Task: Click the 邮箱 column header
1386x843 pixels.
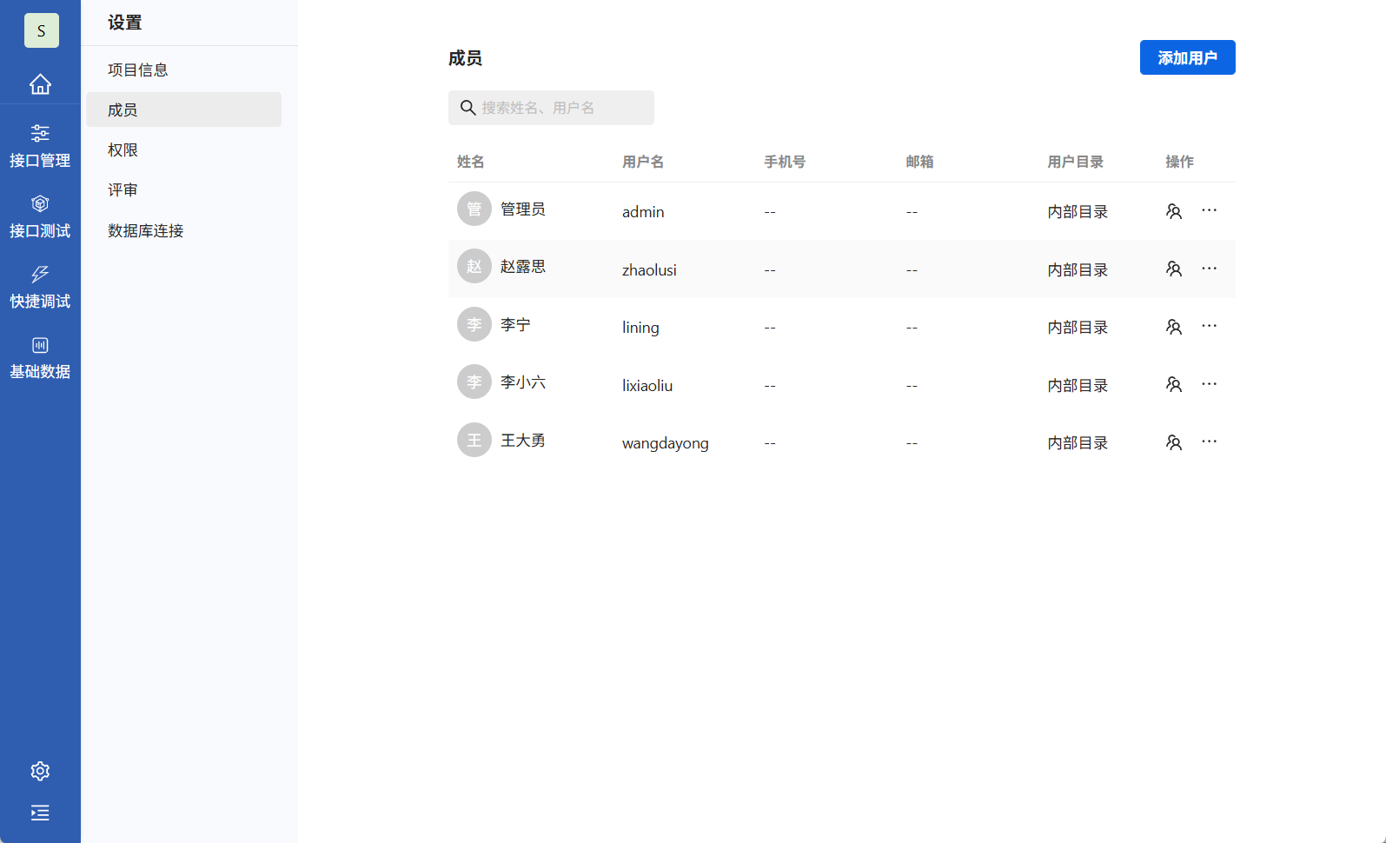Action: coord(919,162)
